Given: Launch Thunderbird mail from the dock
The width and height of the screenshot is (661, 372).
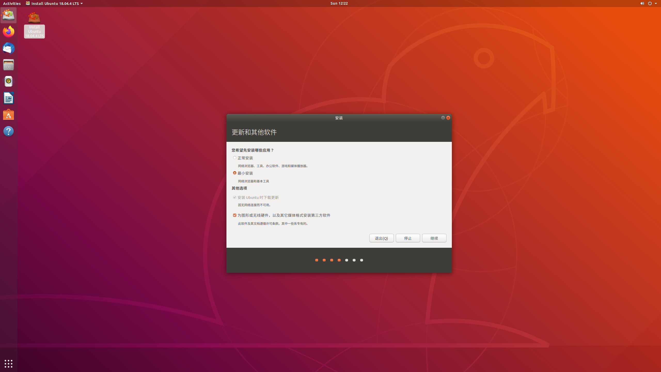Looking at the screenshot, I should 9,48.
